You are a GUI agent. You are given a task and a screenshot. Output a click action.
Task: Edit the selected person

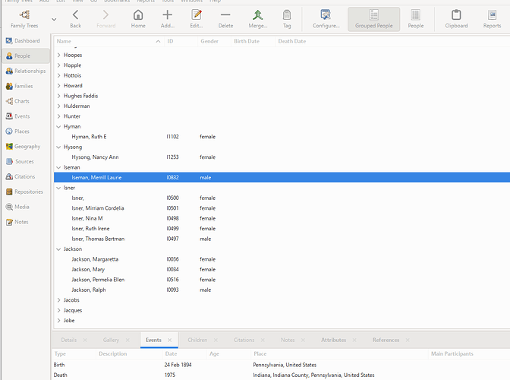(x=197, y=19)
